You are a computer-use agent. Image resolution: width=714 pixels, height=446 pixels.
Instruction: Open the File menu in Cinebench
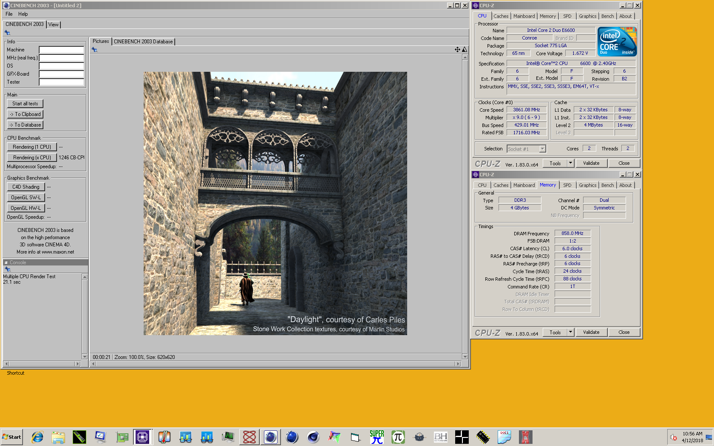(x=9, y=14)
